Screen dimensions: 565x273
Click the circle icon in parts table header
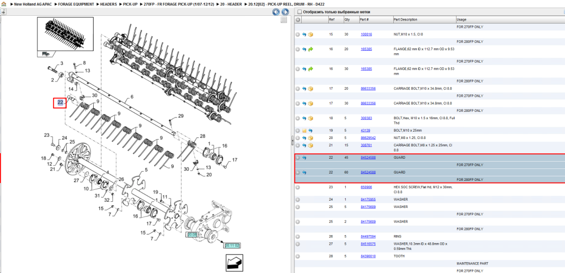click(x=298, y=20)
